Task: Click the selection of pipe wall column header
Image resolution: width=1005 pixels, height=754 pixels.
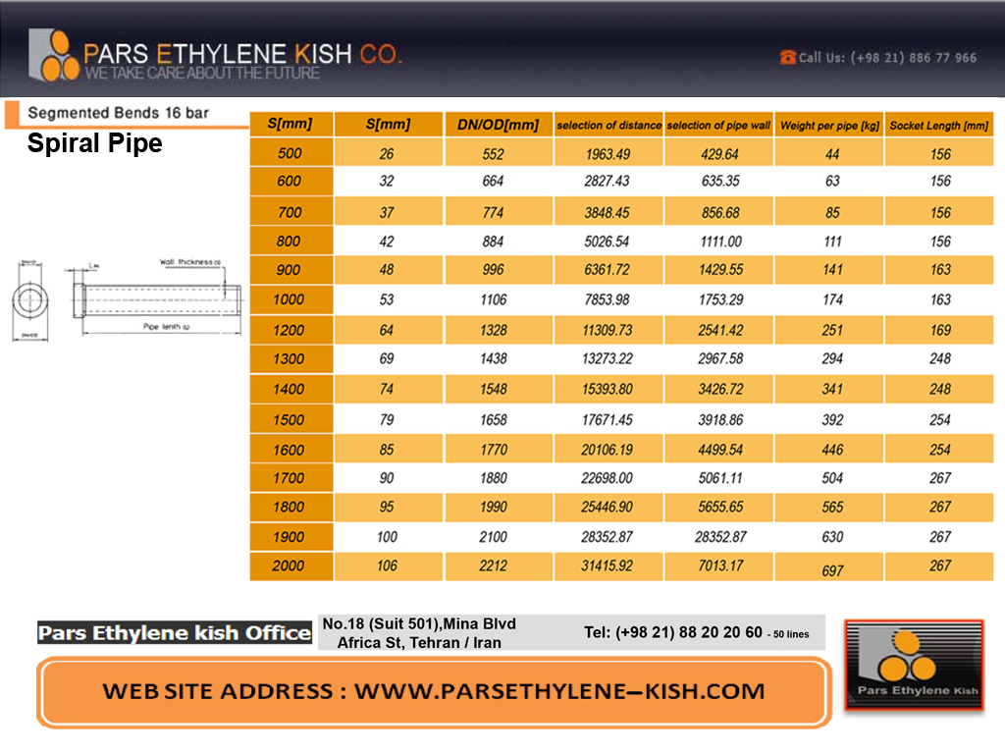Action: 718,125
